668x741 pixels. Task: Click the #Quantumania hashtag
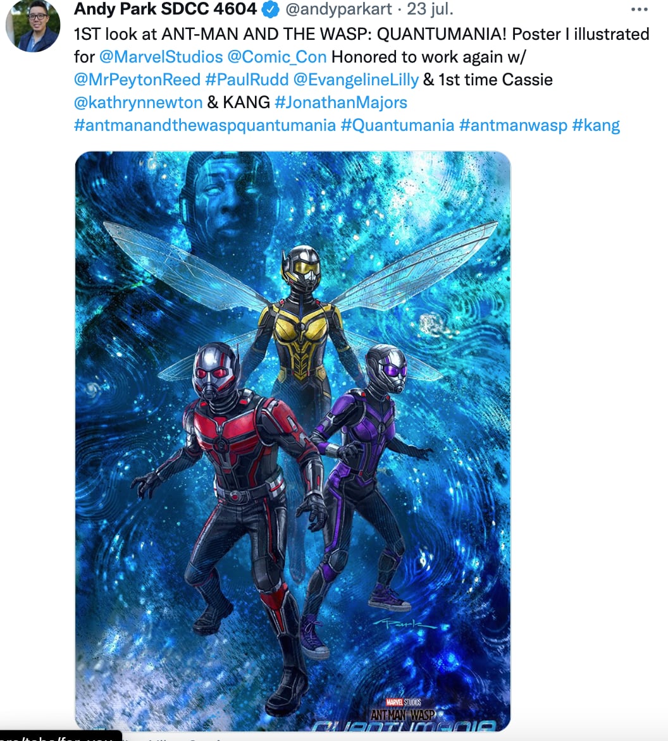click(x=397, y=125)
